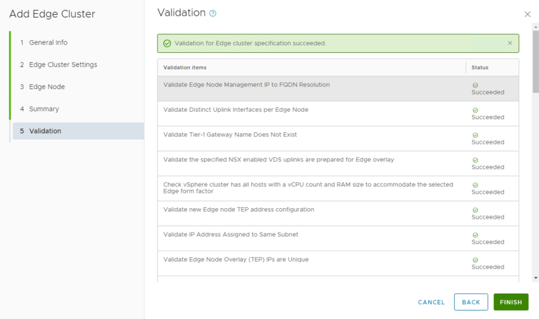The image size is (539, 319).
Task: Switch to Edge Node step
Action: click(47, 86)
